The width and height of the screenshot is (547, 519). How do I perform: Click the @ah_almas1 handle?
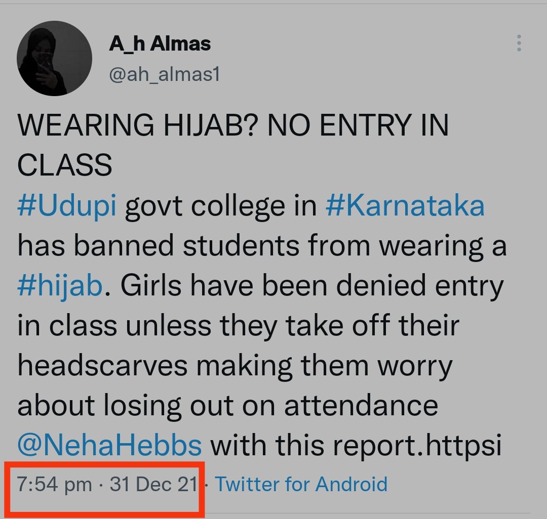(164, 75)
